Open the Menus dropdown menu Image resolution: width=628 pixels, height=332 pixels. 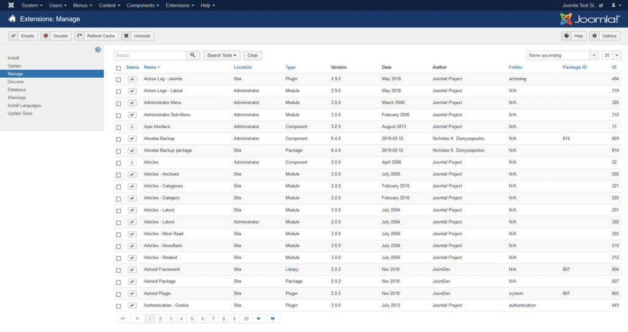pos(83,5)
